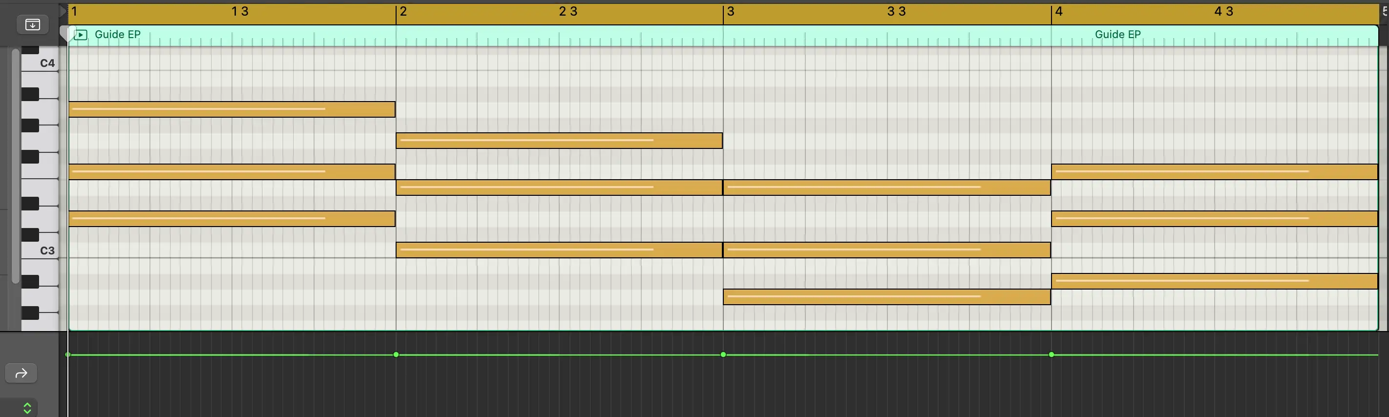Click the automation point at bar 4
The image size is (1389, 417).
(x=1052, y=354)
